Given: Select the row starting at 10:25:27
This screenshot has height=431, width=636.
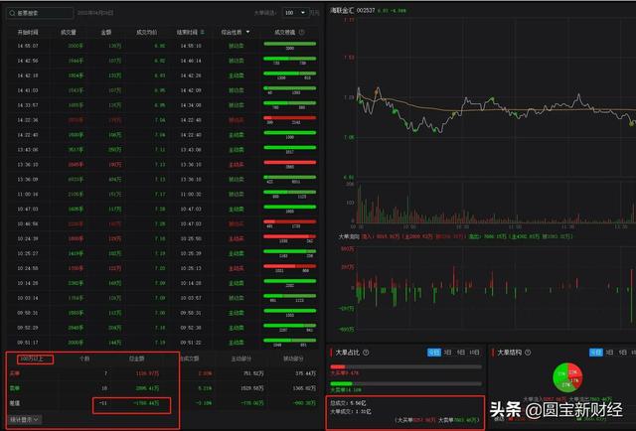Looking at the screenshot, I should click(x=162, y=253).
